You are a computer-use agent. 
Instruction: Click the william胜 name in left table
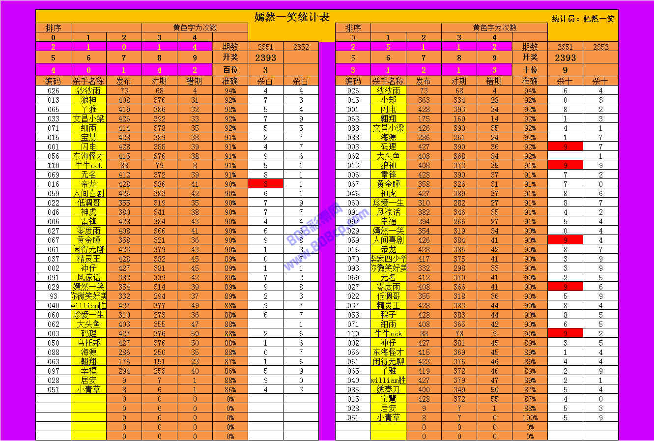[88, 305]
